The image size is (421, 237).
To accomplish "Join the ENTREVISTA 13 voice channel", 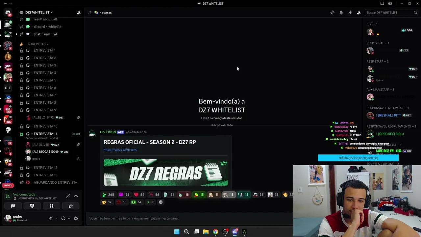I will coord(49,175).
